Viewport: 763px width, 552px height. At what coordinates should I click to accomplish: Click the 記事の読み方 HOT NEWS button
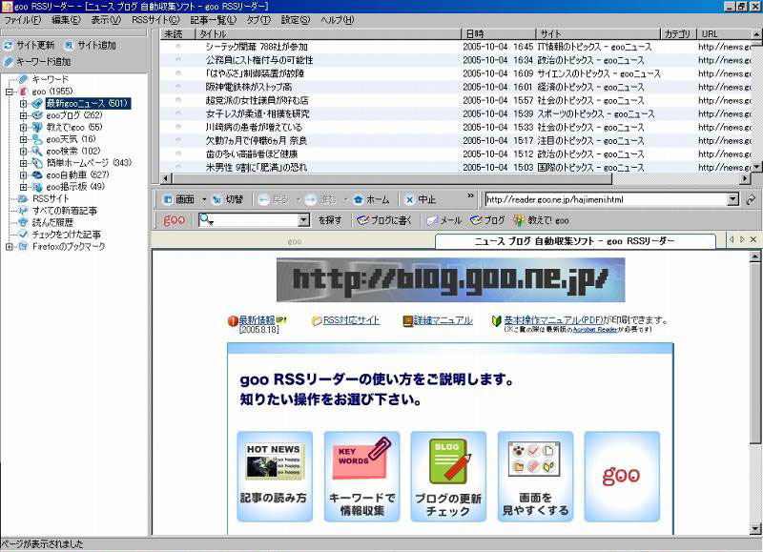(x=275, y=476)
